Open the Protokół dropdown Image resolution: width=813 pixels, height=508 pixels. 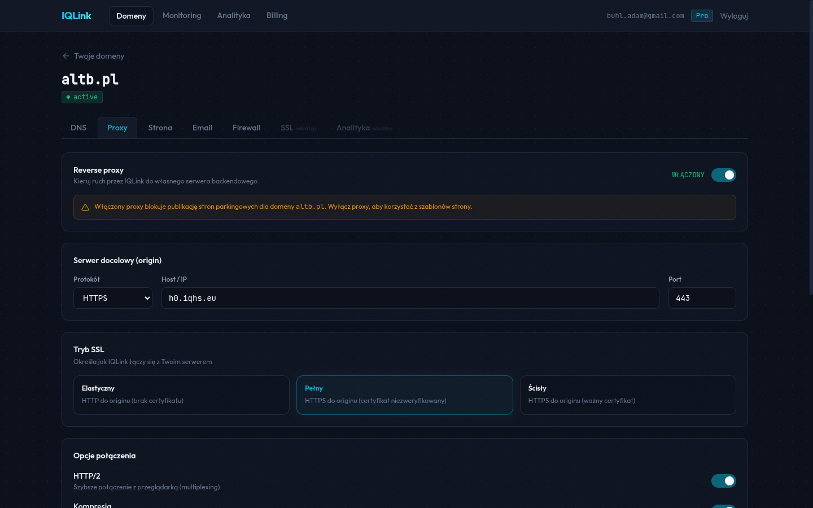pos(112,298)
